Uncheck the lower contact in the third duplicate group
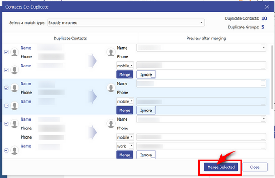The width and height of the screenshot is (275, 178). tap(6, 150)
